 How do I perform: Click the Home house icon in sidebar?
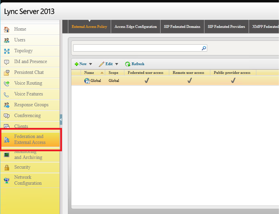tap(7, 29)
